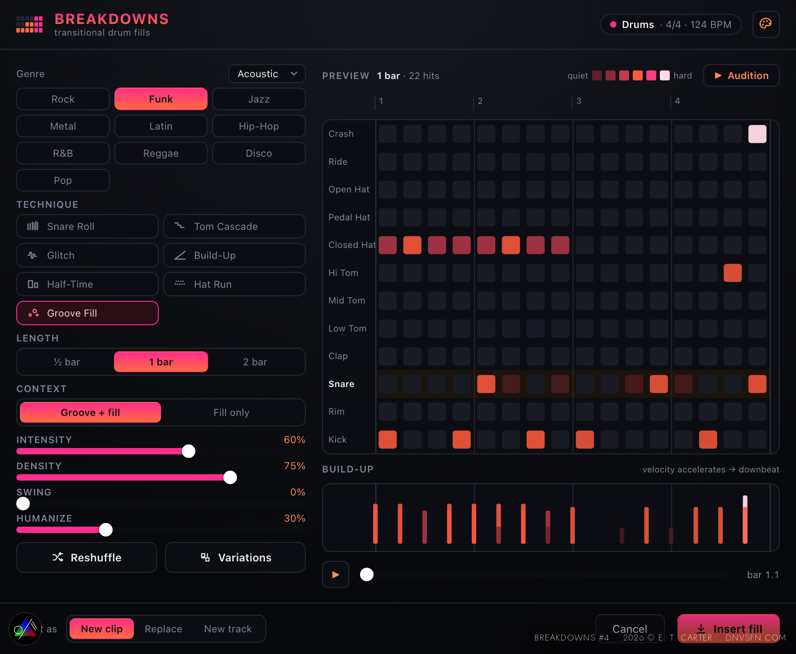Click the tallest velocity bar in Build-Up

745,519
